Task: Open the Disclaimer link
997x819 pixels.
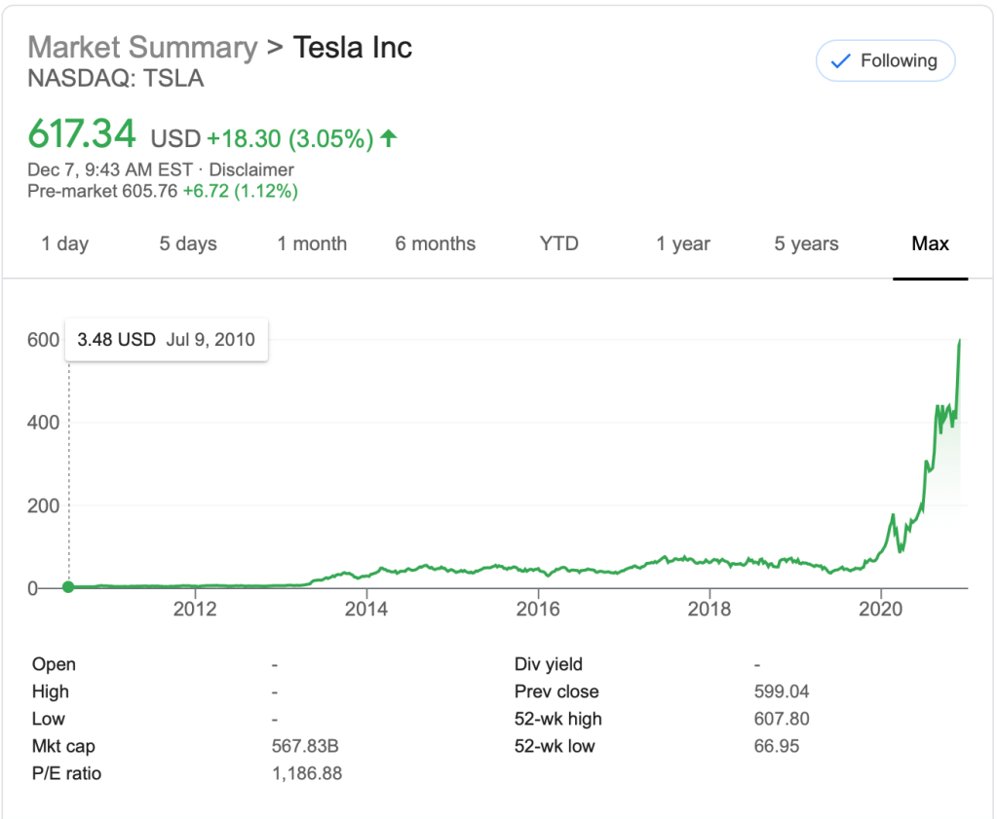Action: tap(251, 169)
